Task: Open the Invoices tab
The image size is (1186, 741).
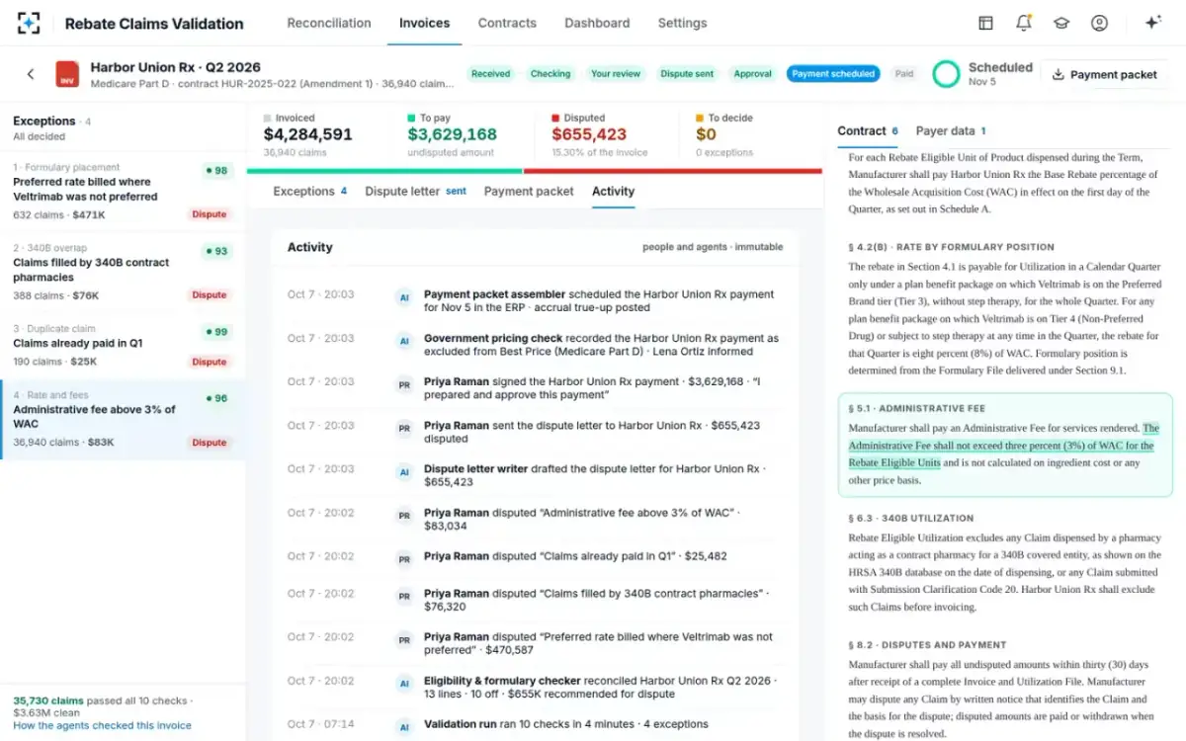Action: click(424, 23)
